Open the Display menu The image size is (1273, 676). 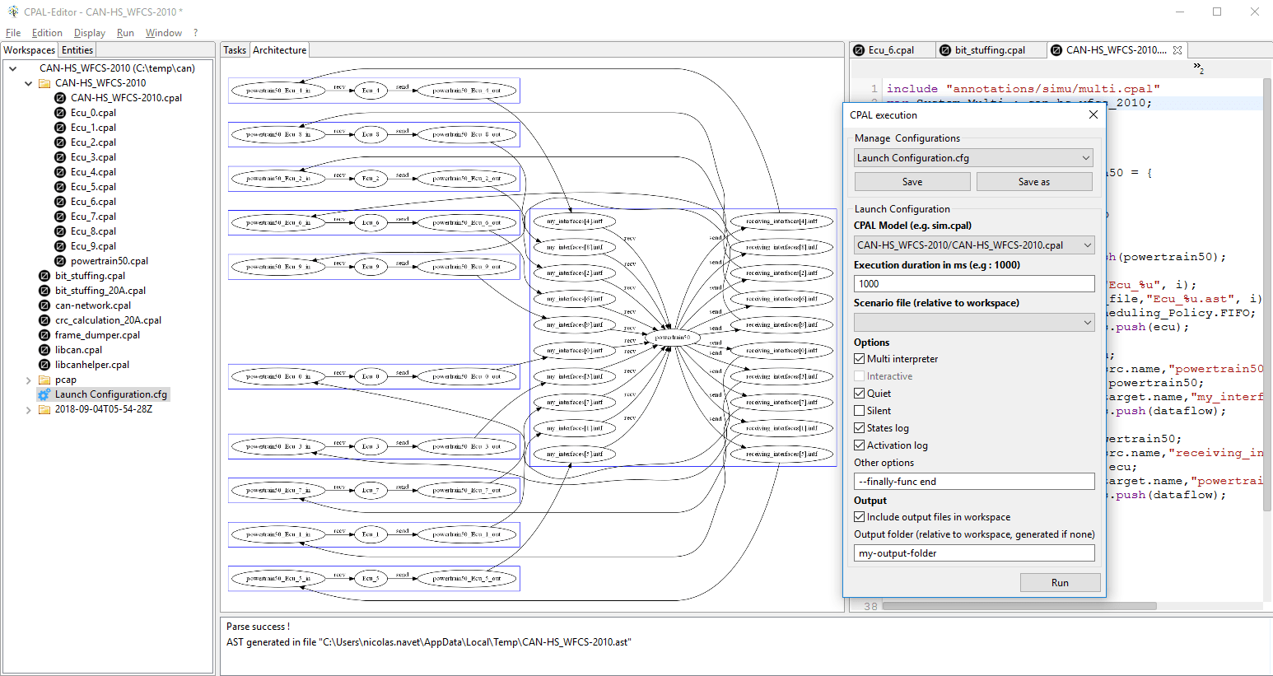(90, 33)
